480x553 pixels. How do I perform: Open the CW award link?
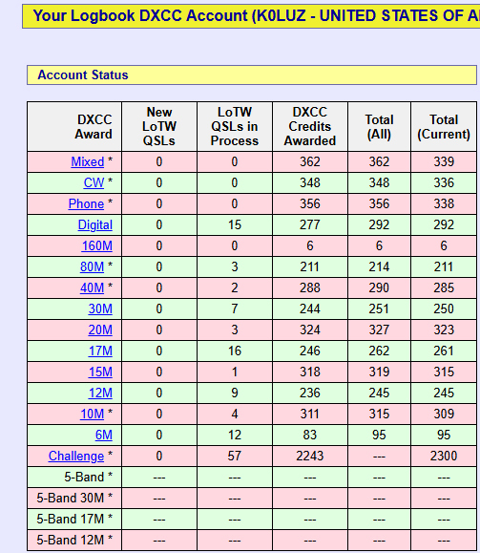94,182
